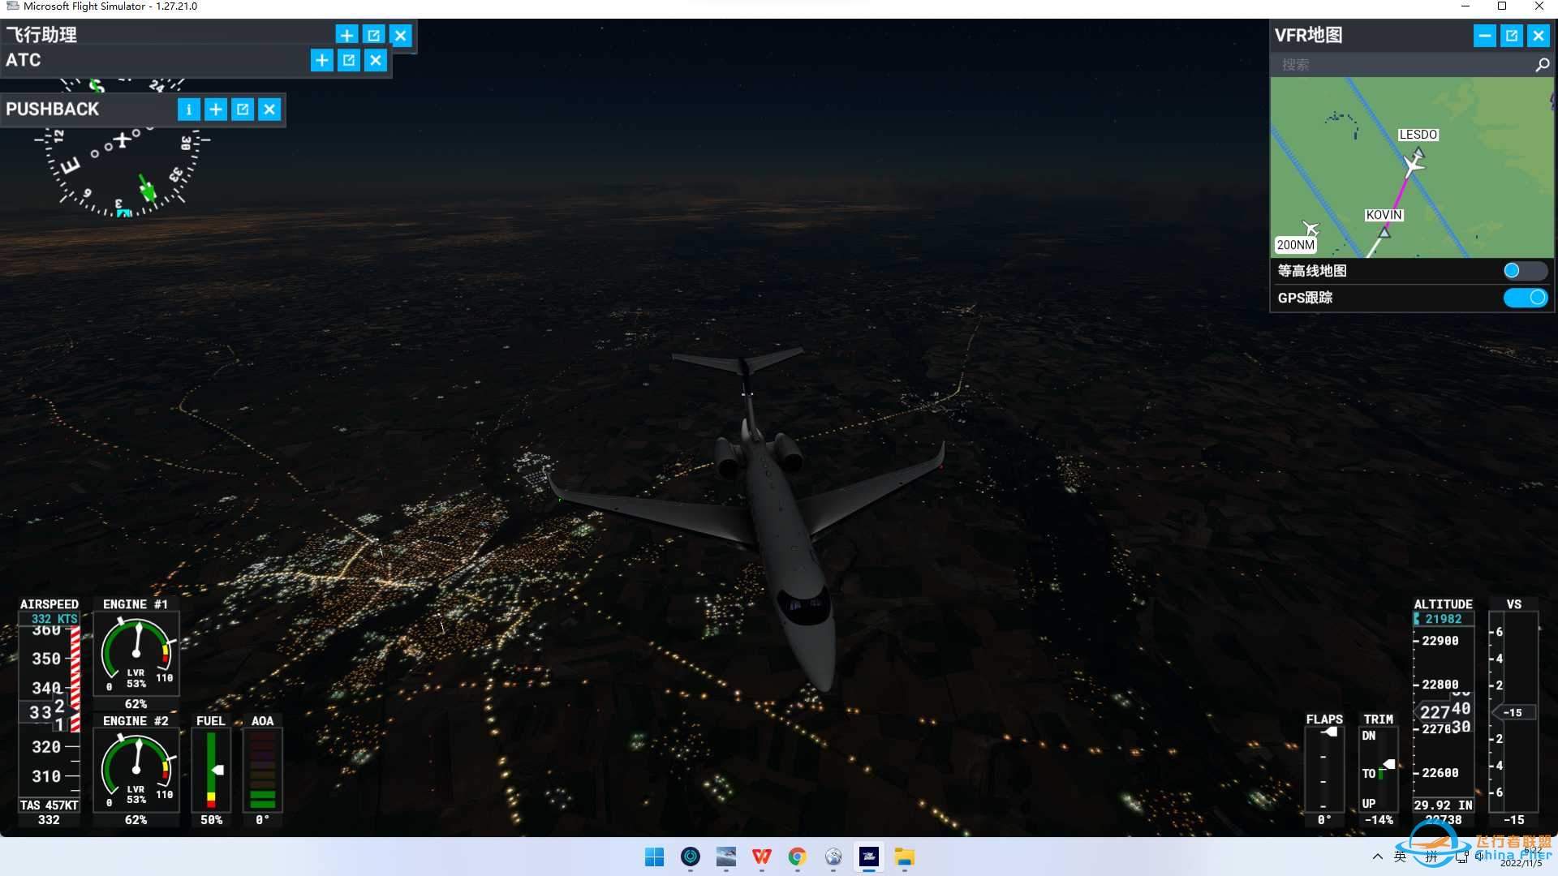Open the PUSHBACK info icon
1558x876 pixels.
(x=188, y=109)
